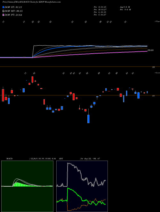Click the longest blue candlestick at chart low
This screenshot has width=160, height=212.
[88, 119]
